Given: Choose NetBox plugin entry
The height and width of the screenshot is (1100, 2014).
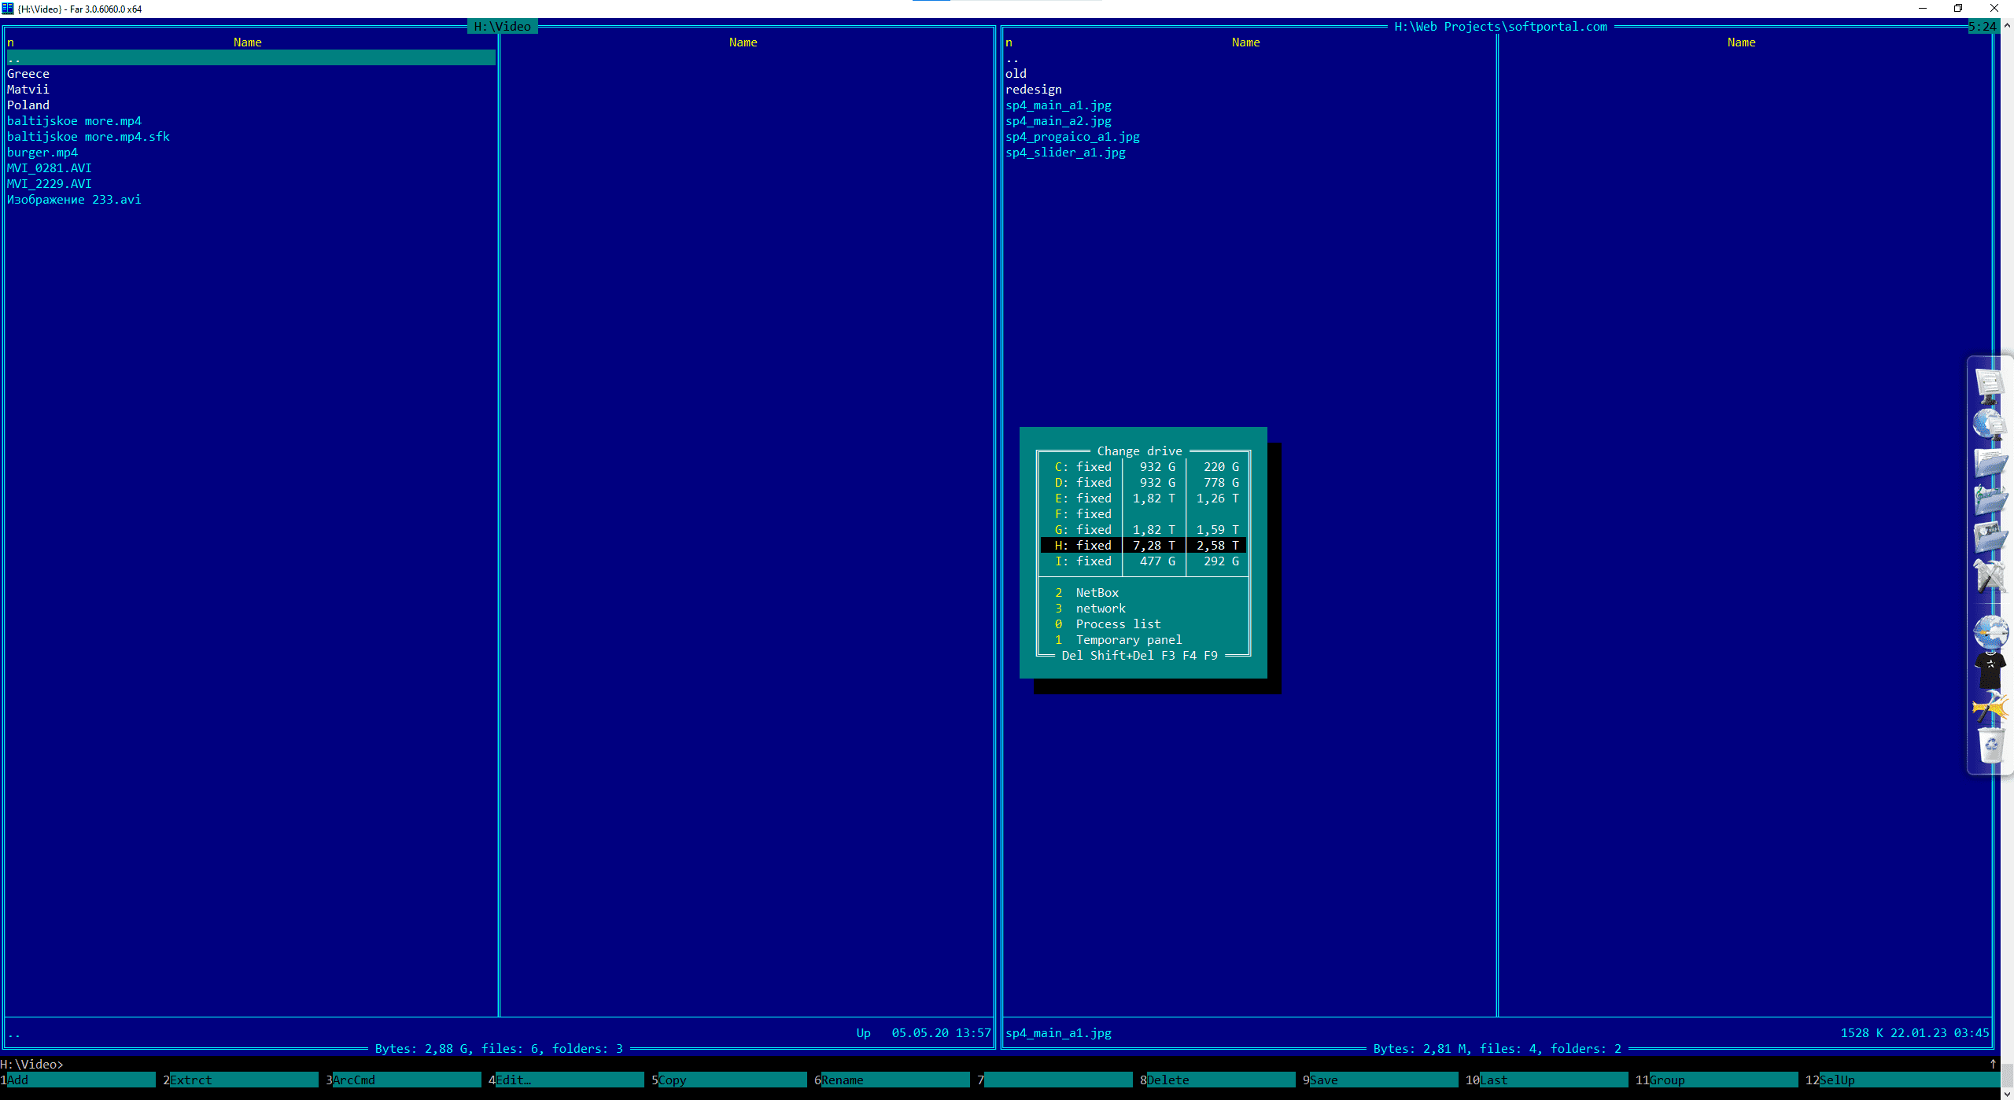Looking at the screenshot, I should tap(1097, 593).
